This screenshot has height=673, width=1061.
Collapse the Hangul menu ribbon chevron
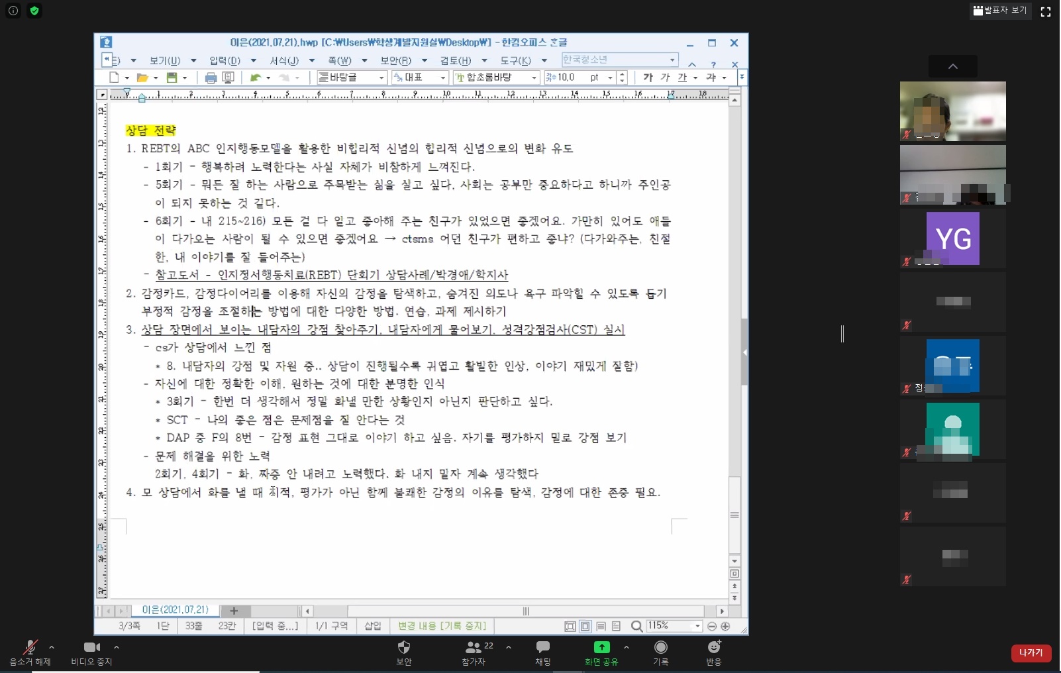[692, 64]
